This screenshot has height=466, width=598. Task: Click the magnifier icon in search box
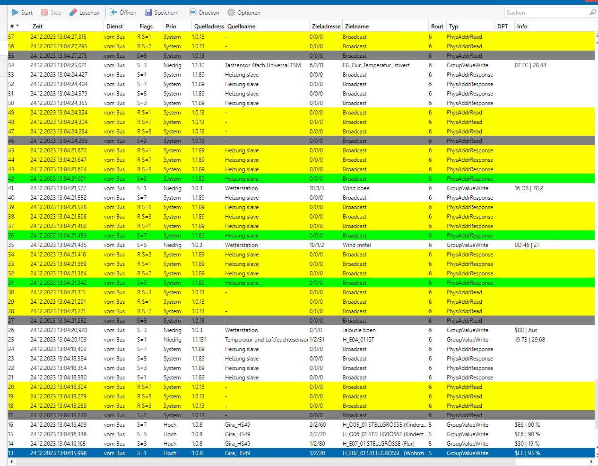coord(592,13)
